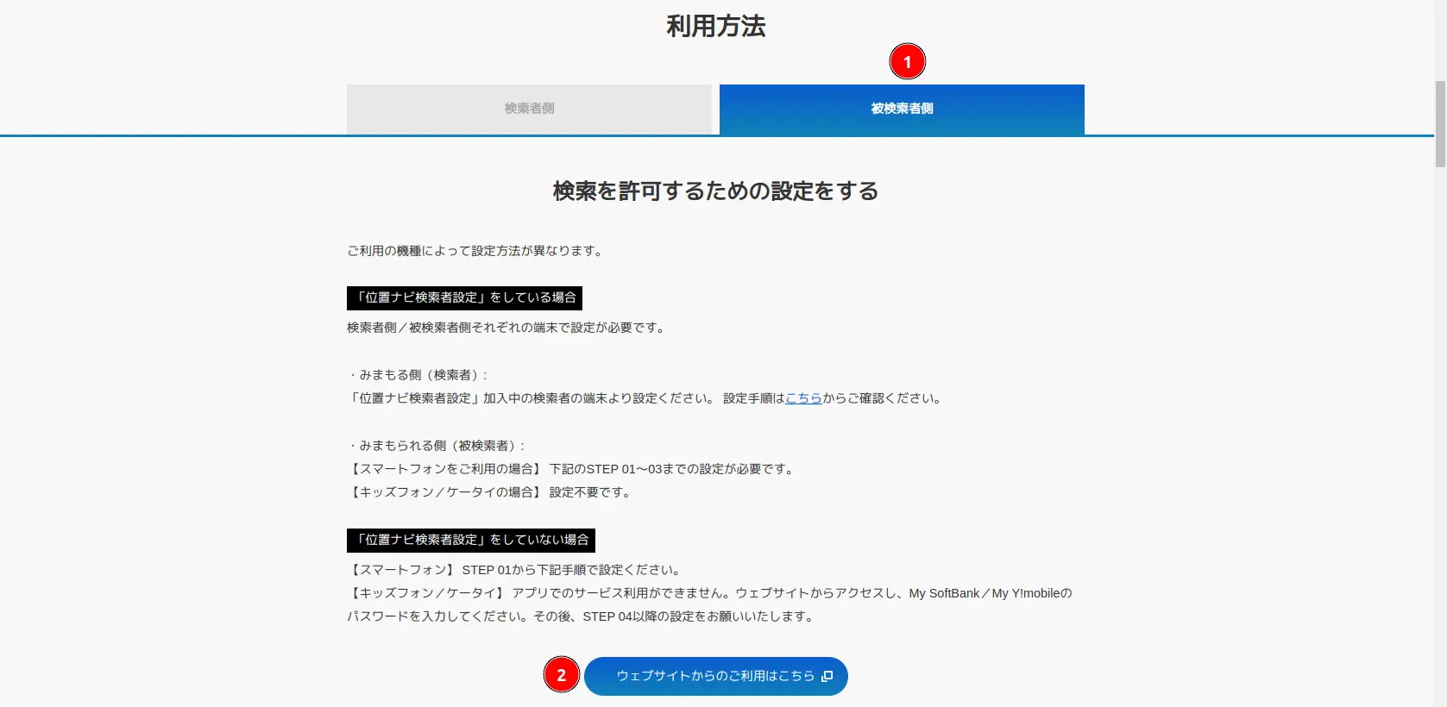Click the 利用方法 heading
This screenshot has width=1447, height=707.
pyautogui.click(x=716, y=27)
